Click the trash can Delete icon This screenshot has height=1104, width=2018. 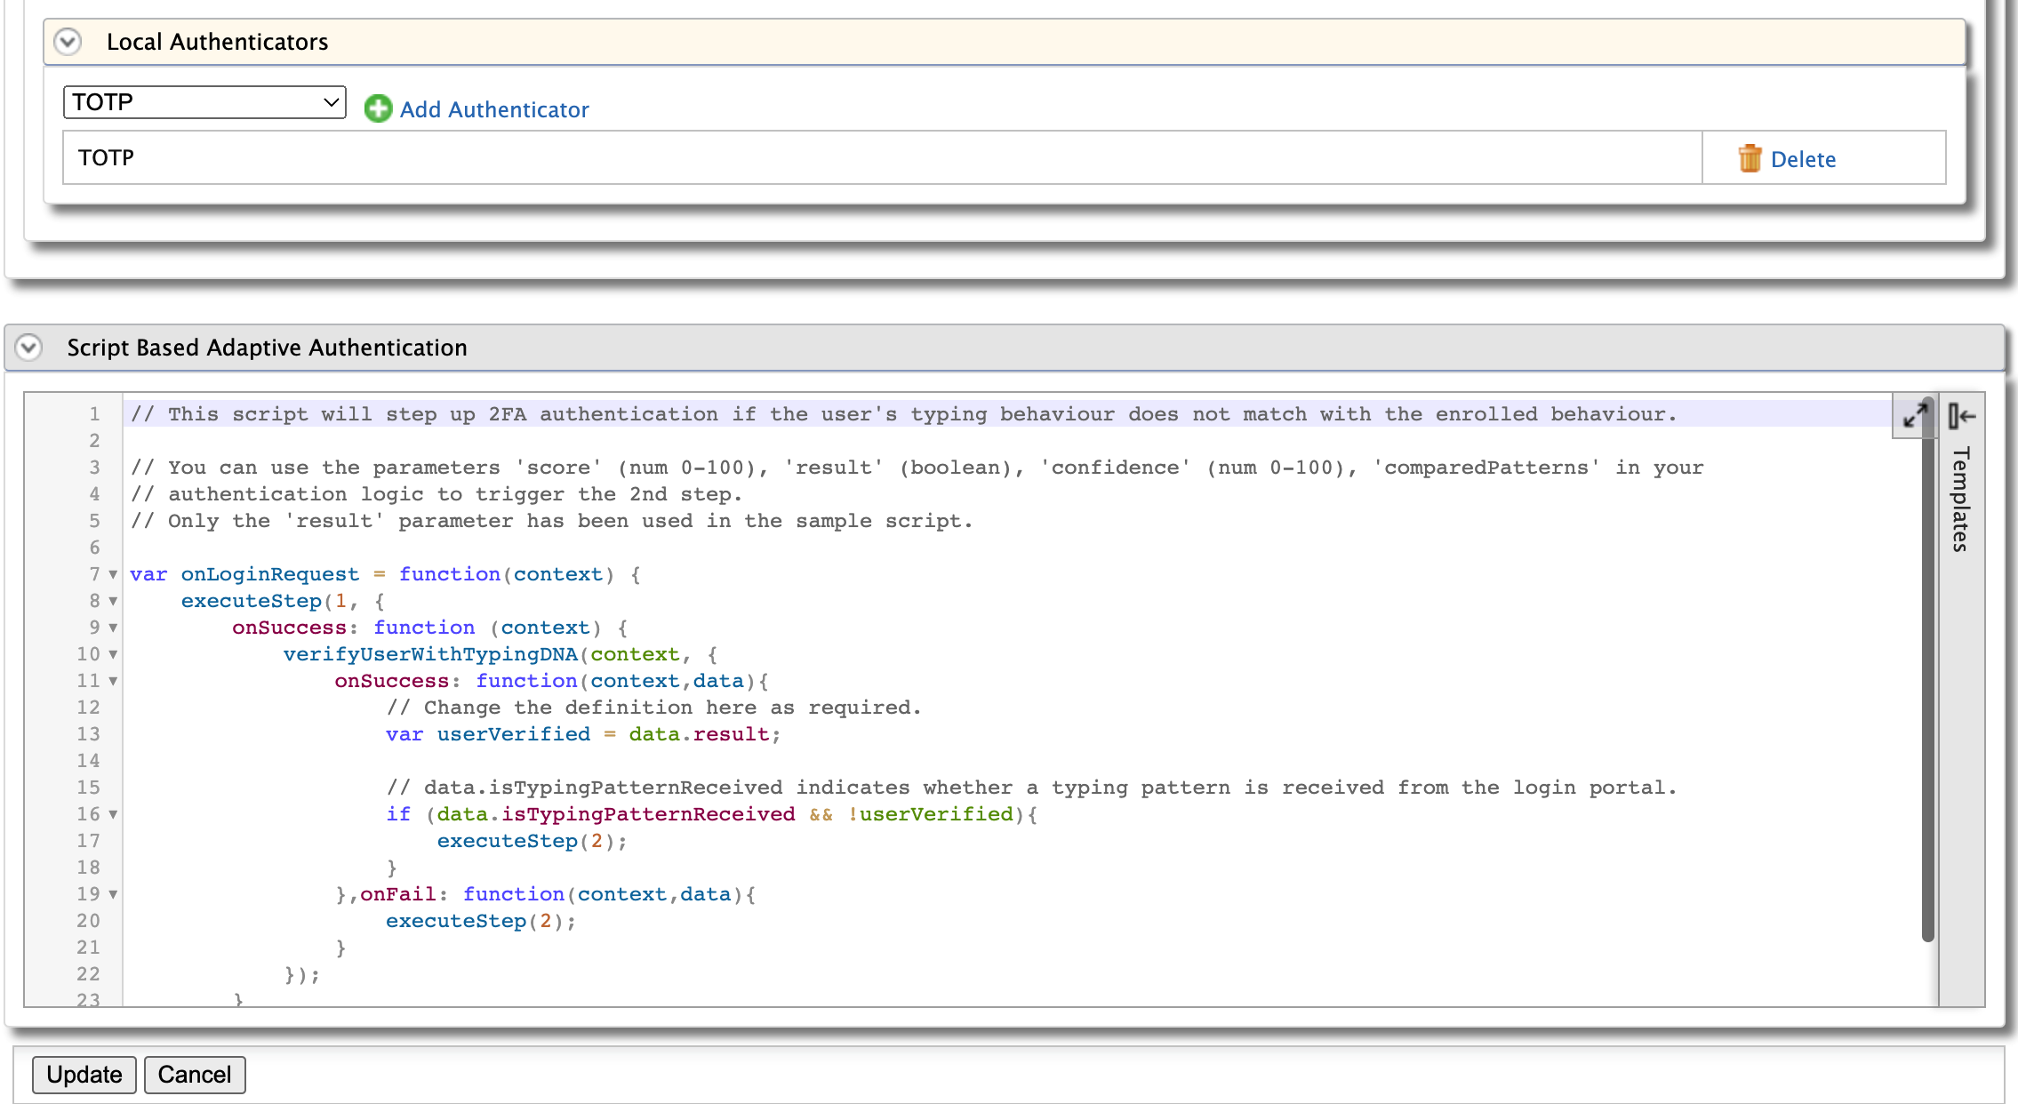(x=1750, y=158)
